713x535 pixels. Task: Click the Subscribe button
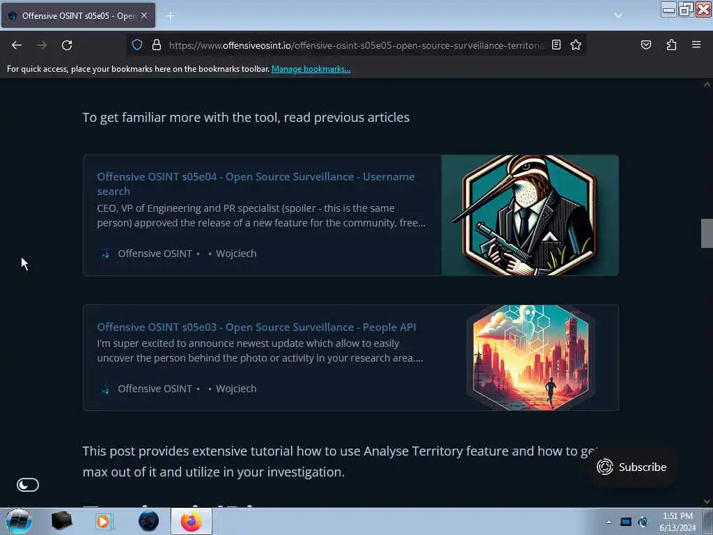point(632,467)
